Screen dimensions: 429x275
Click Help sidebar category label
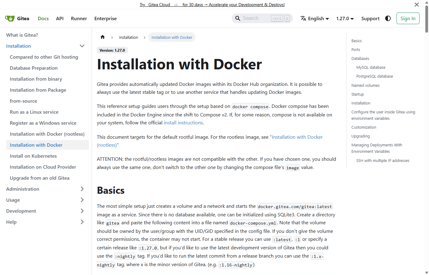(x=11, y=222)
